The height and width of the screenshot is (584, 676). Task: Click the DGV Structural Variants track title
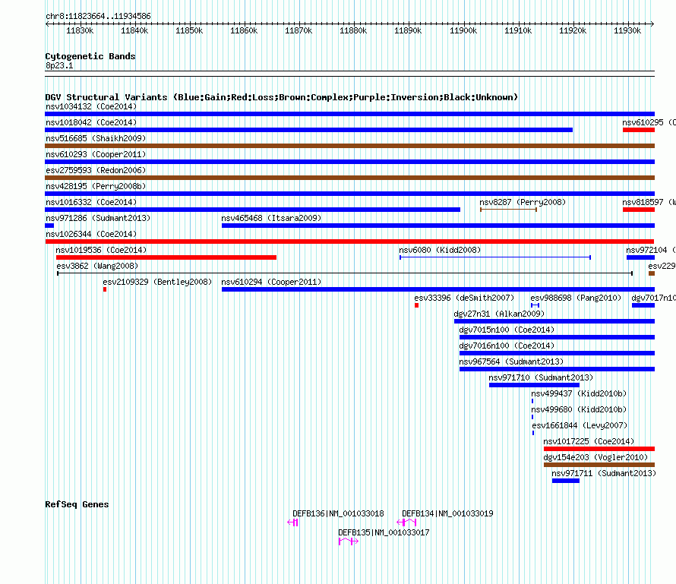[282, 97]
